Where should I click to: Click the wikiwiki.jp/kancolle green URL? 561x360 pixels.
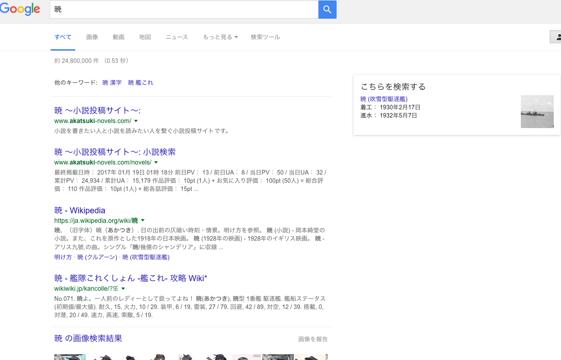pos(86,288)
